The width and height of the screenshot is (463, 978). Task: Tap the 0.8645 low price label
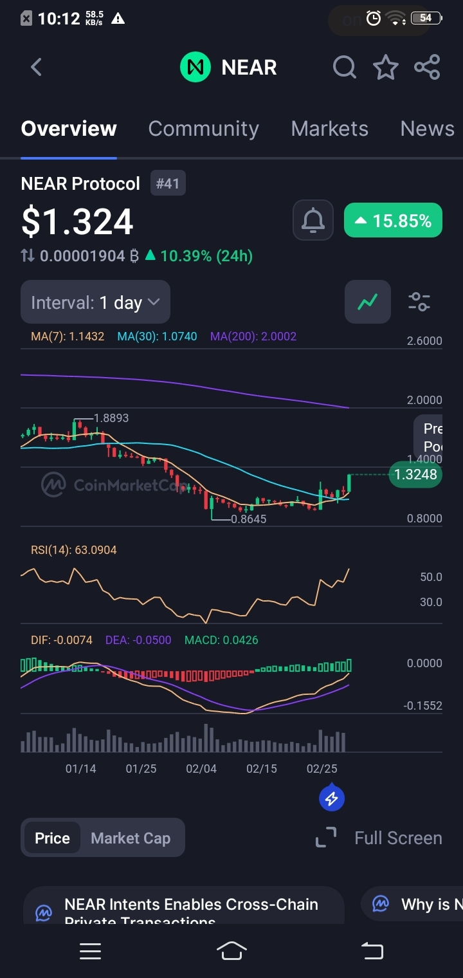249,519
